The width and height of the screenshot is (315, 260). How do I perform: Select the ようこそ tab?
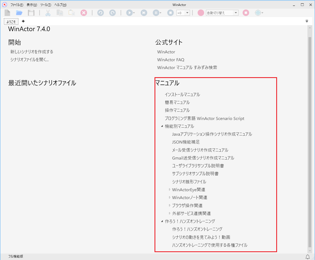pyautogui.click(x=11, y=21)
